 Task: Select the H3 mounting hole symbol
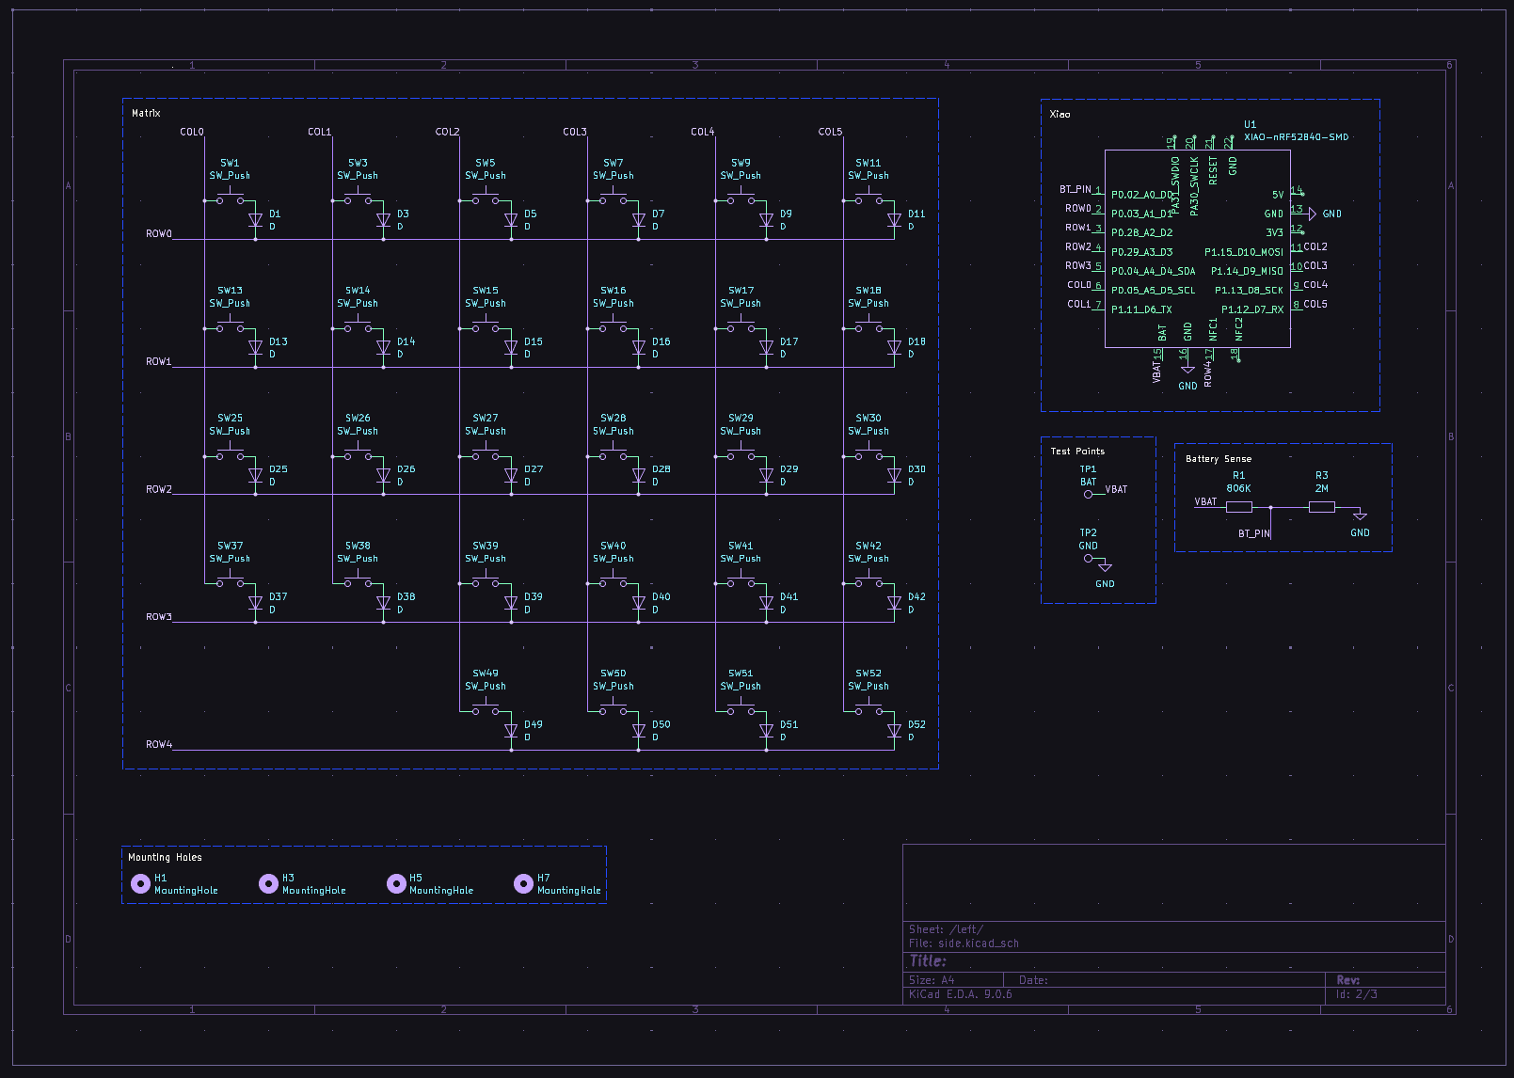pos(268,883)
